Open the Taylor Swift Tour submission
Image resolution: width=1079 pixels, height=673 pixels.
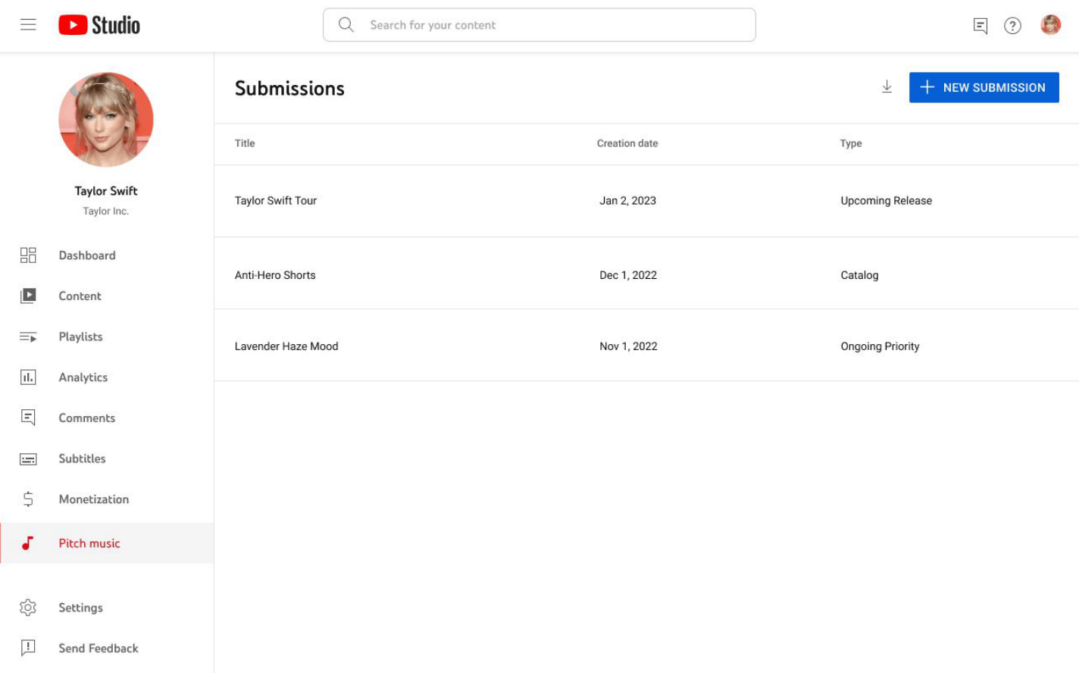(276, 201)
